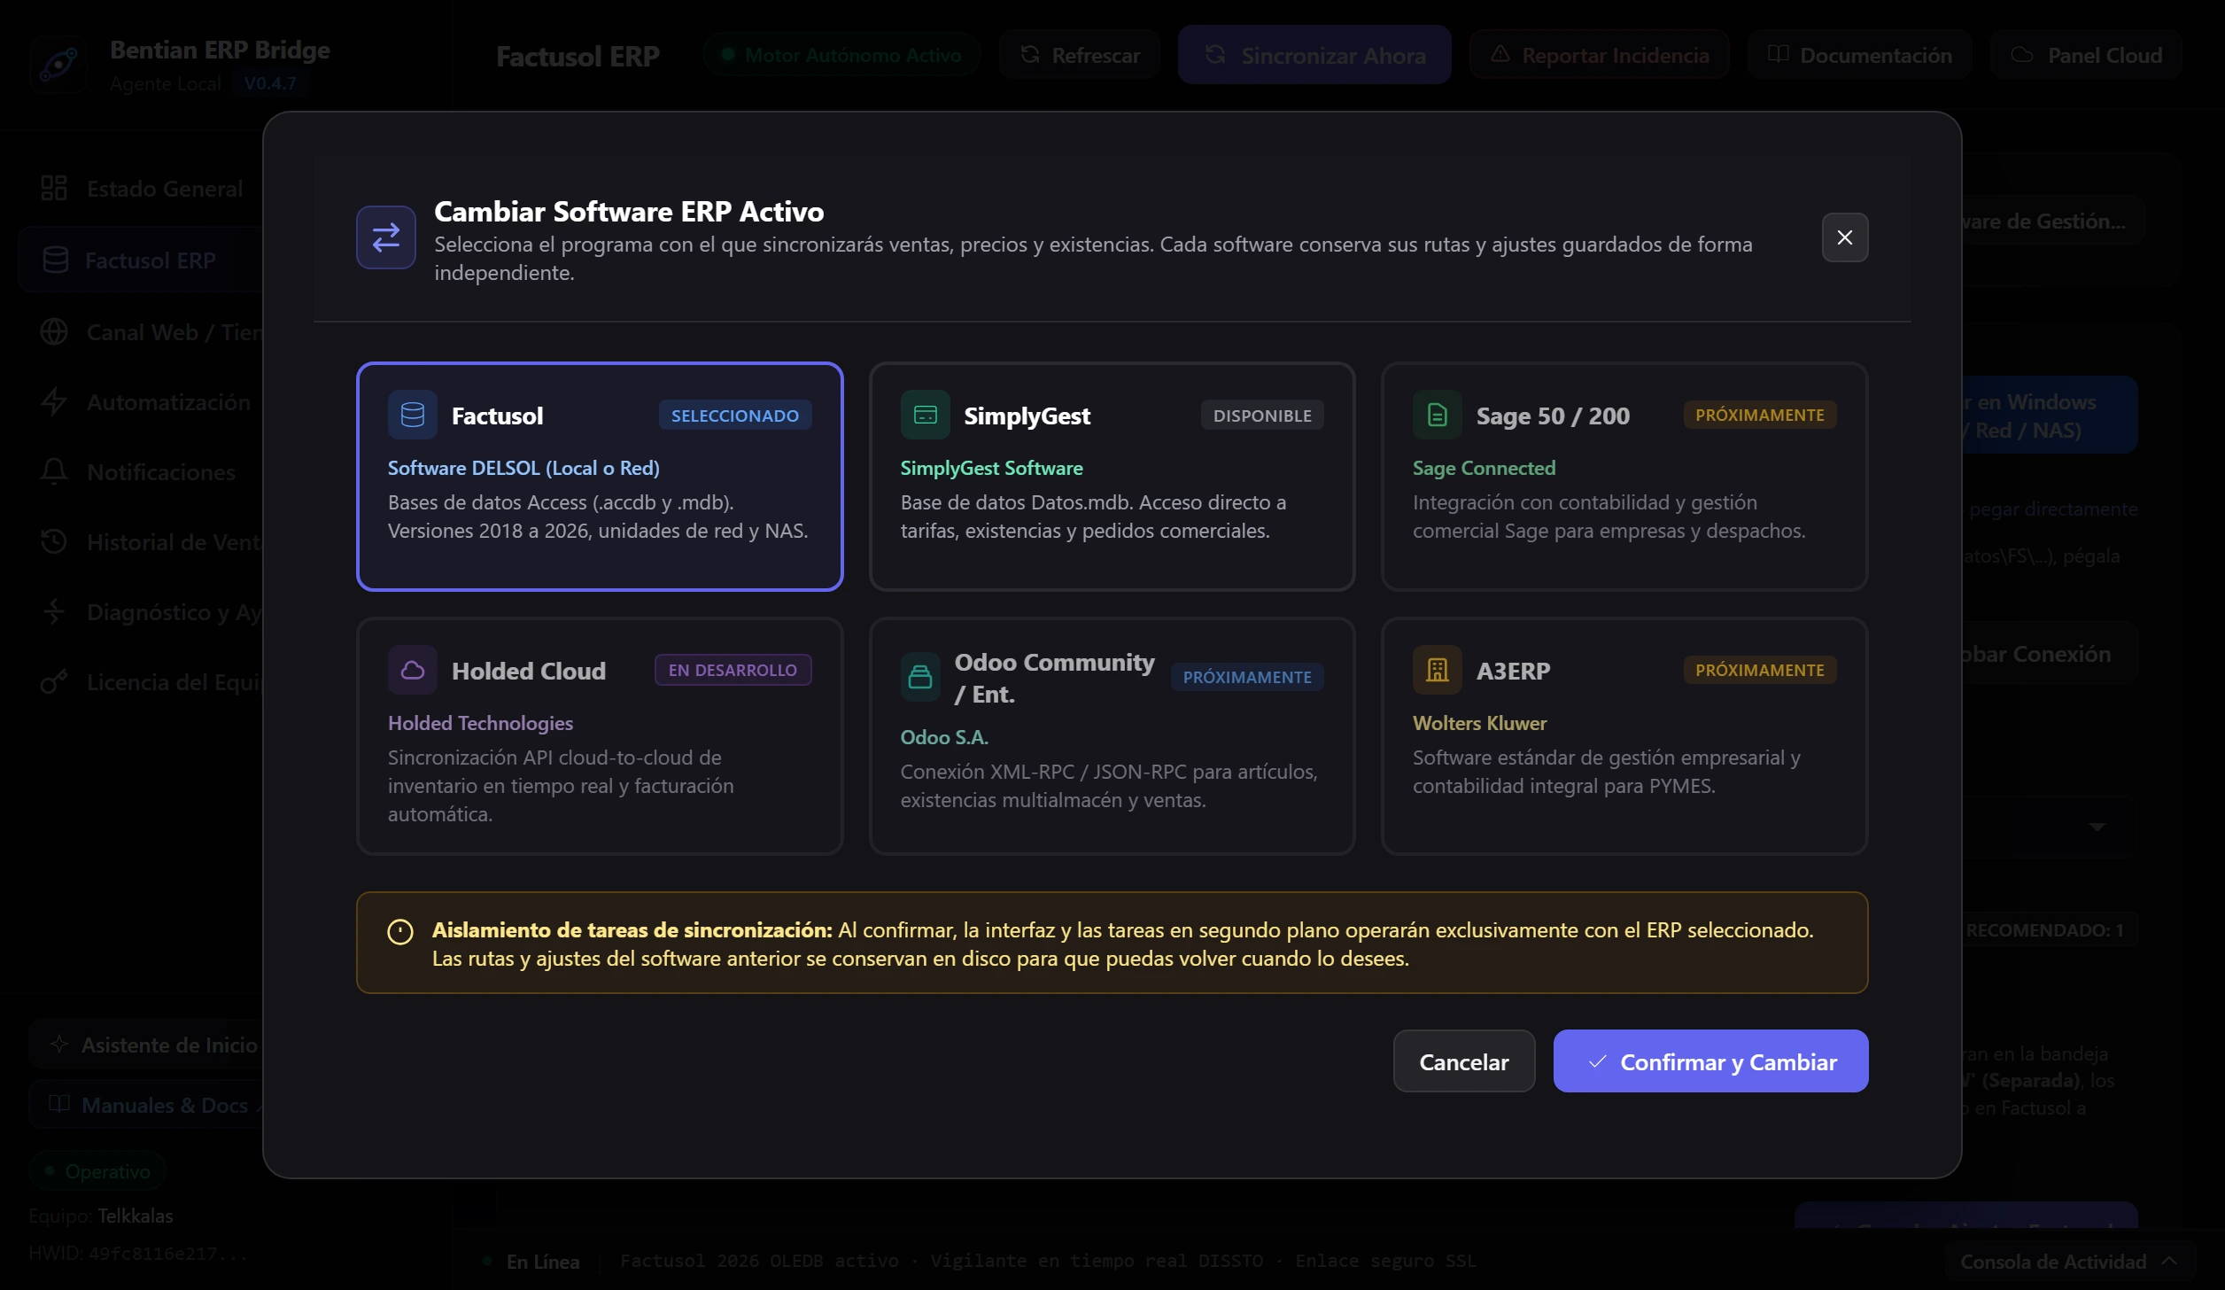Click the Odoo package icon
Screen dimensions: 2225x1290
pyautogui.click(x=920, y=677)
